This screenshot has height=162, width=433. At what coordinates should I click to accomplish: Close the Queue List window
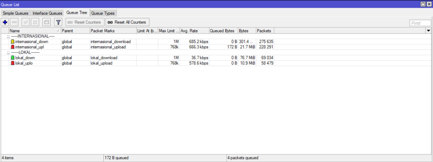[x=429, y=4]
